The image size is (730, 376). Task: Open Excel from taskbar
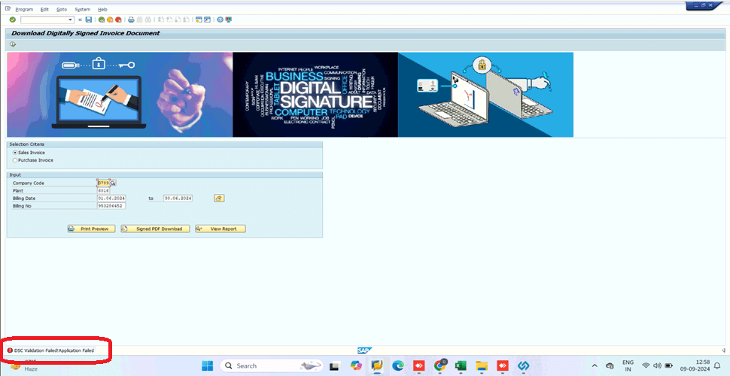pos(461,365)
